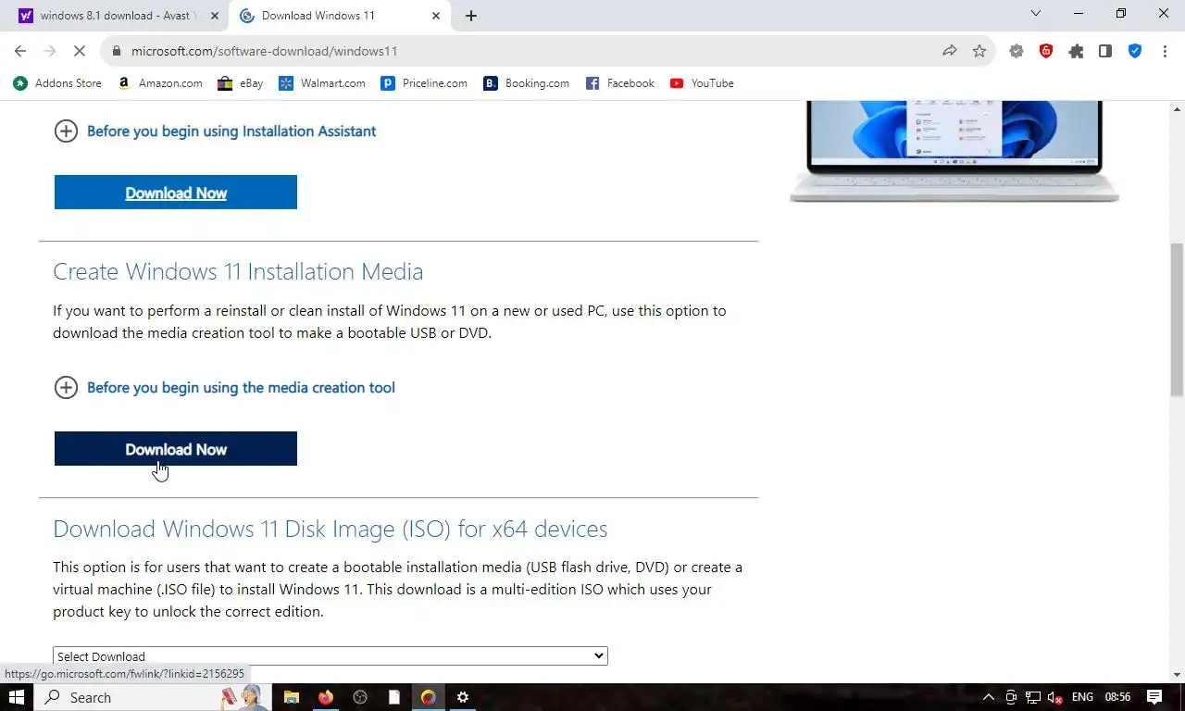Viewport: 1185px width, 711px height.
Task: Open the tab search chevron
Action: click(x=1036, y=14)
